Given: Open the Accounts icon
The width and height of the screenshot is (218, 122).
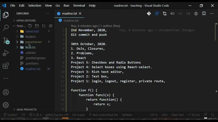Looking at the screenshot, I should click(6, 92).
